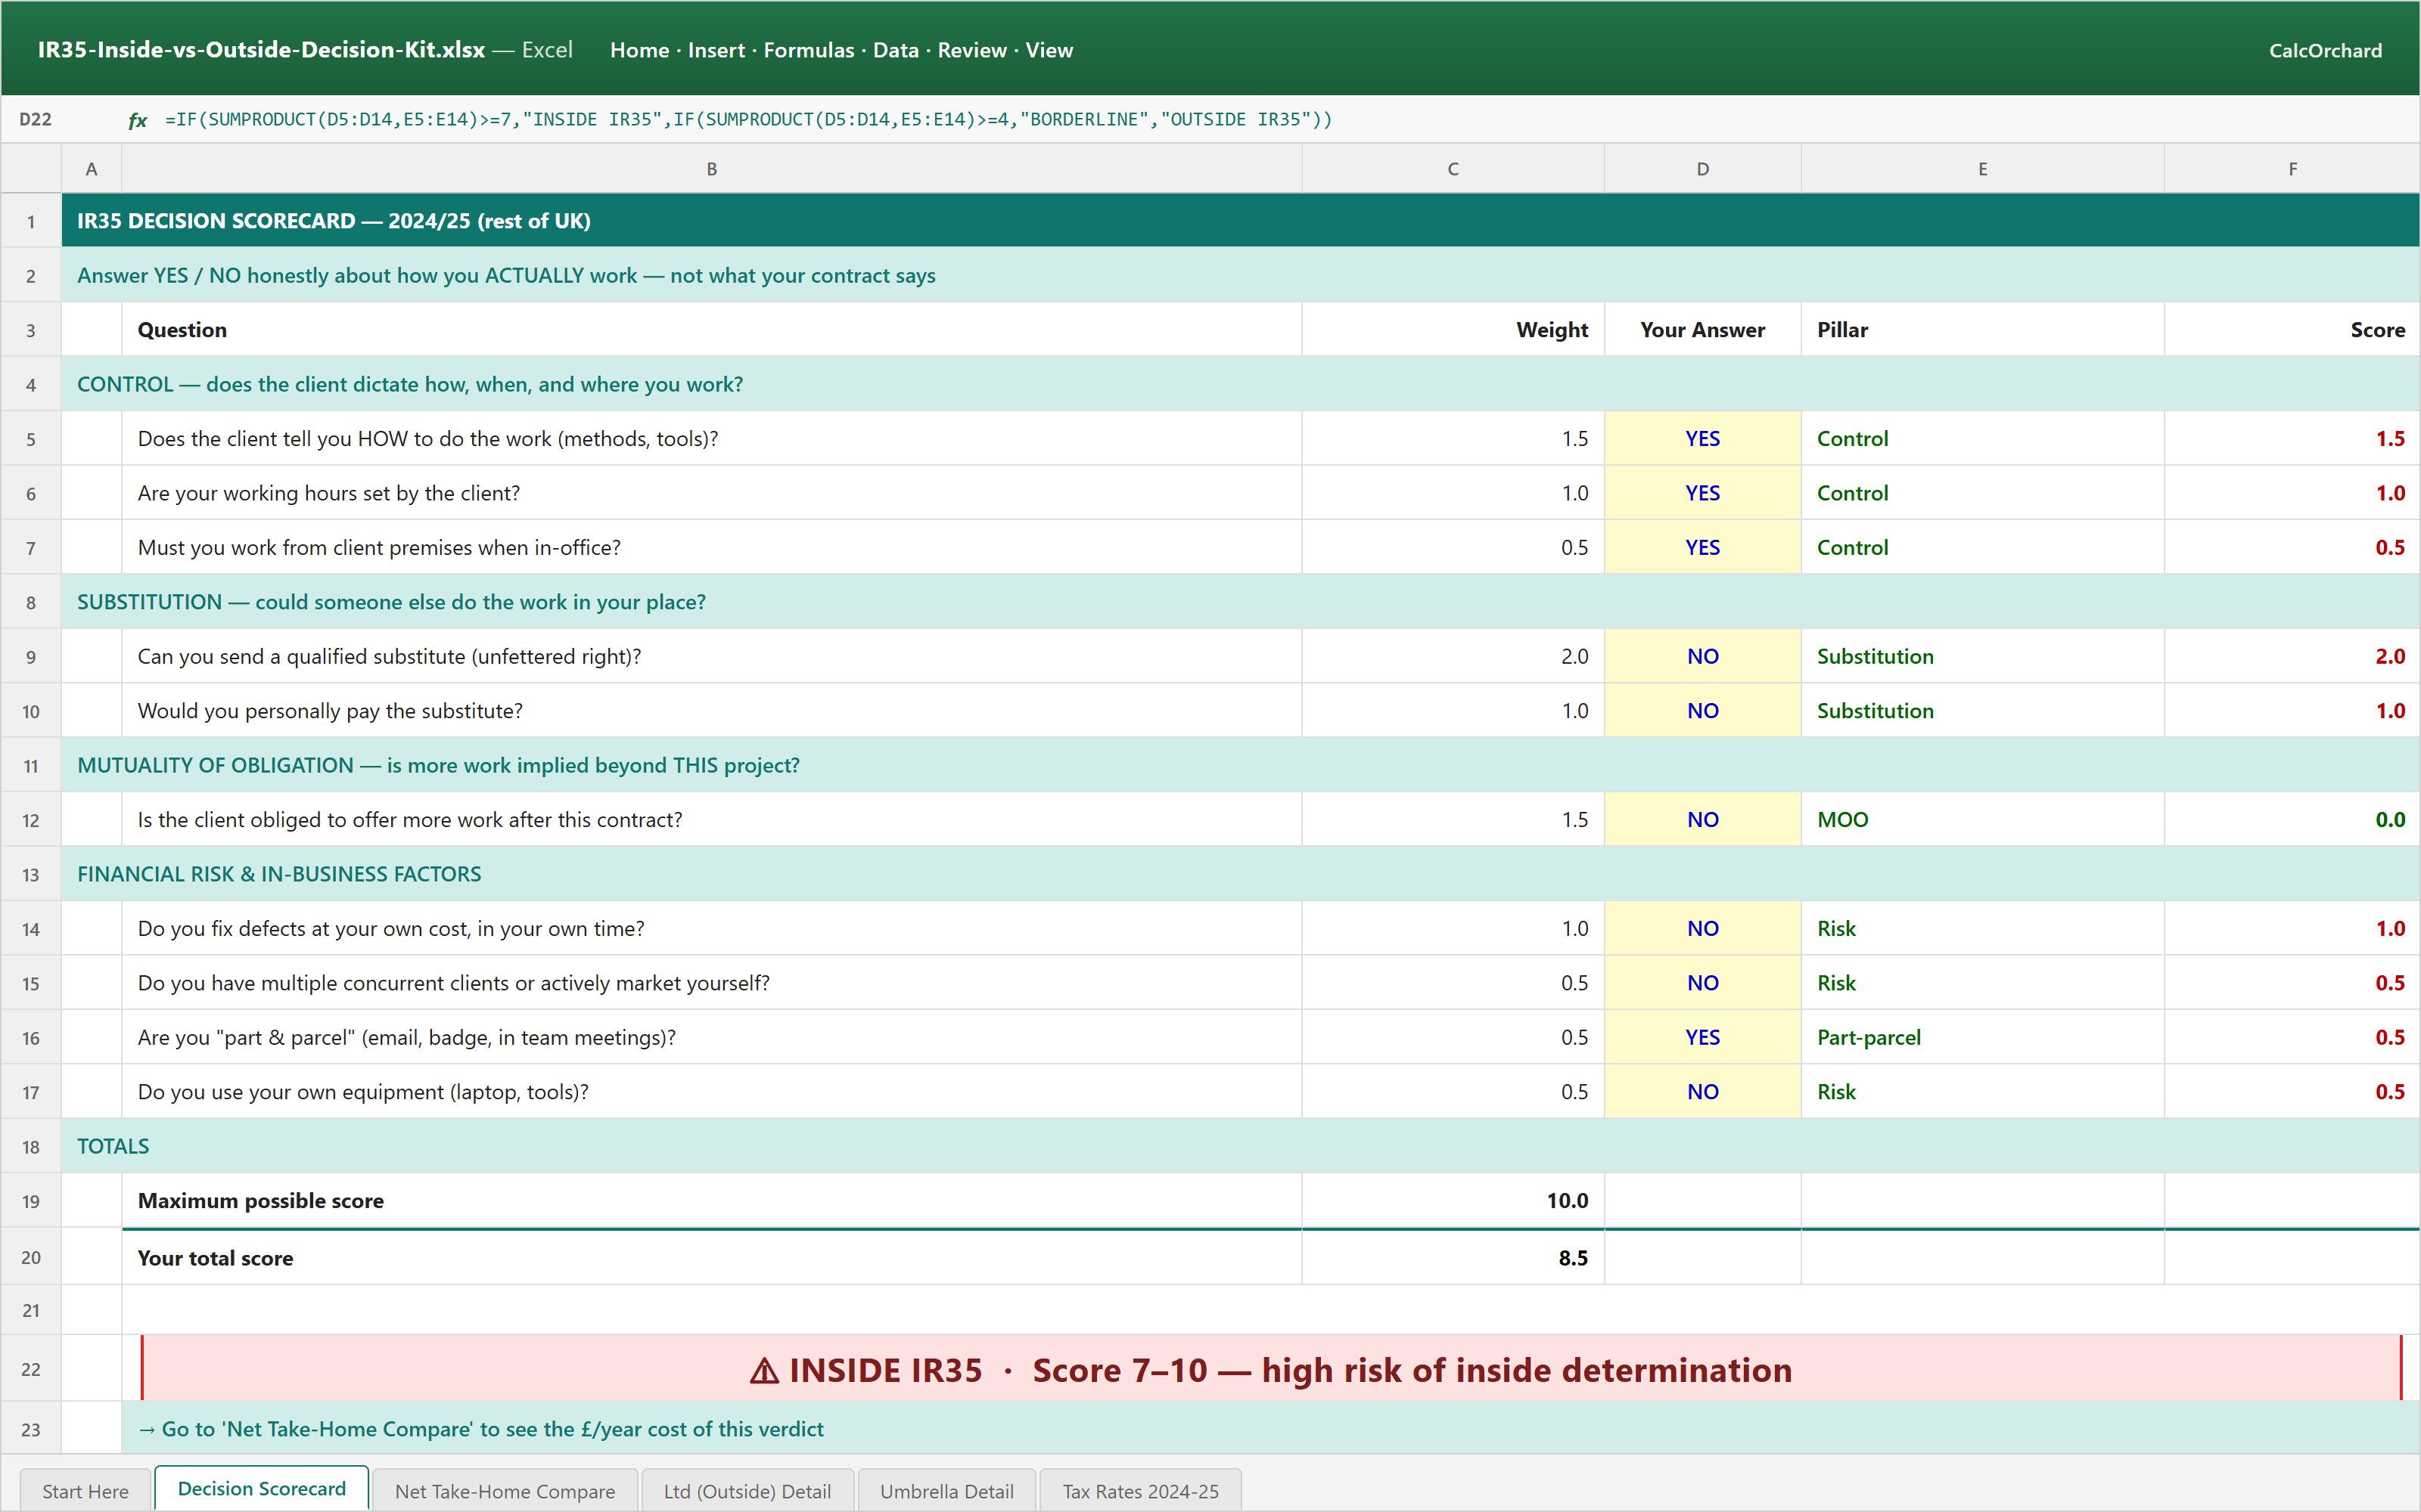Select row 12 header
2421x1512 pixels.
(x=31, y=820)
